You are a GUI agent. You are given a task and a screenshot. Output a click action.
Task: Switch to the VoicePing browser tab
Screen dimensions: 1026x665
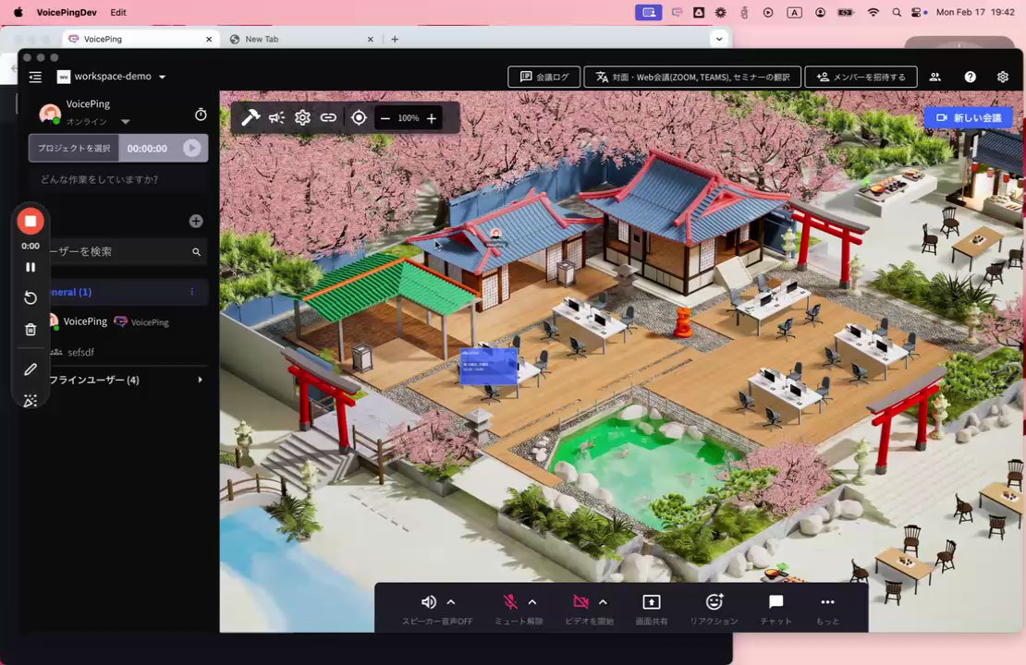click(x=140, y=39)
